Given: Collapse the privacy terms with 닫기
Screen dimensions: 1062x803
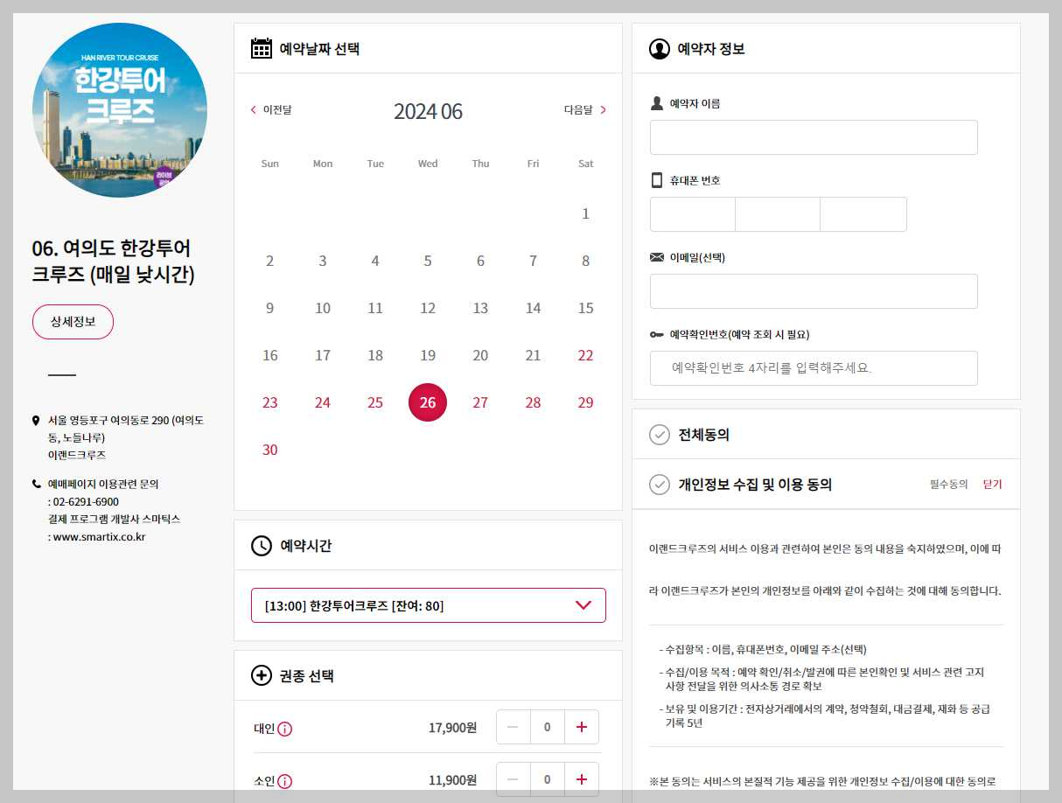Looking at the screenshot, I should point(993,485).
